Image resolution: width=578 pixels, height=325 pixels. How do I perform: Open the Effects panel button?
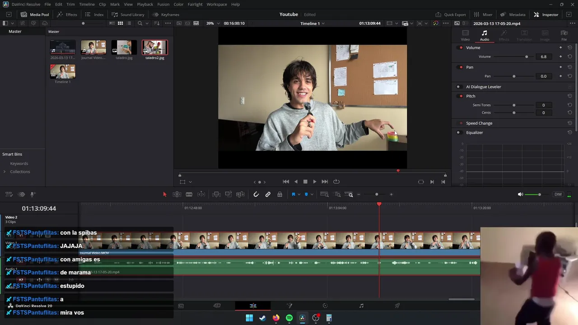[67, 14]
